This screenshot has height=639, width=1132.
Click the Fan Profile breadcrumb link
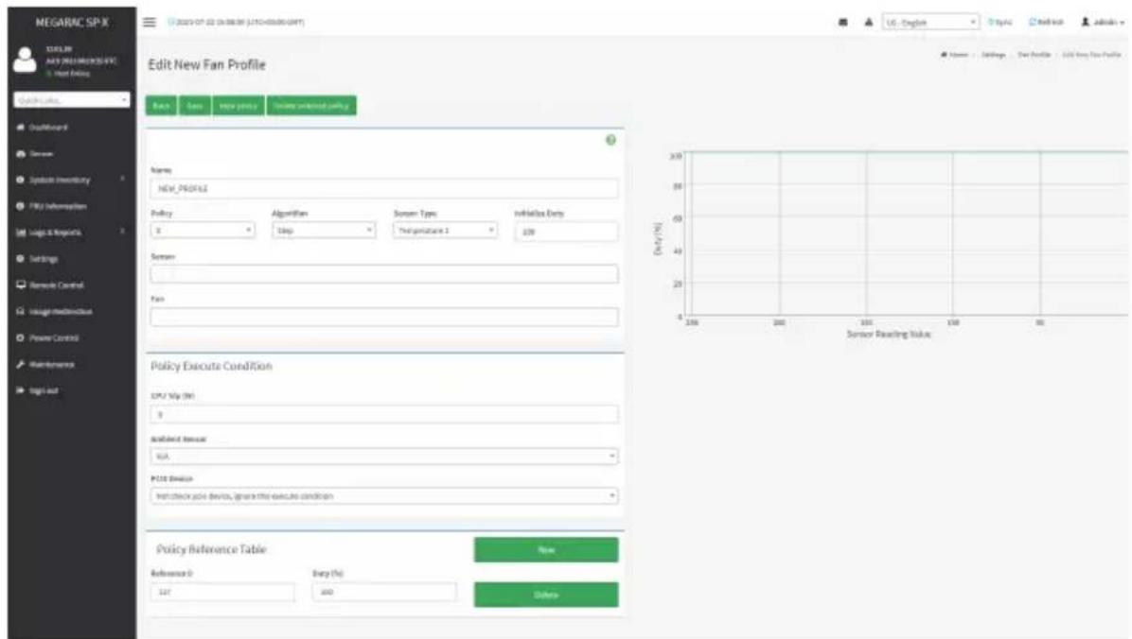pyautogui.click(x=1034, y=55)
